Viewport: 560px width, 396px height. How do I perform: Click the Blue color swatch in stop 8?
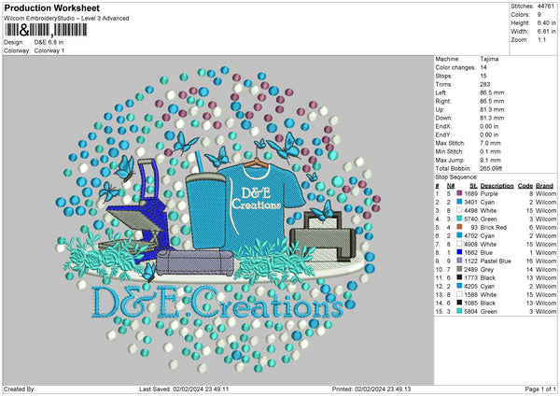click(x=459, y=252)
